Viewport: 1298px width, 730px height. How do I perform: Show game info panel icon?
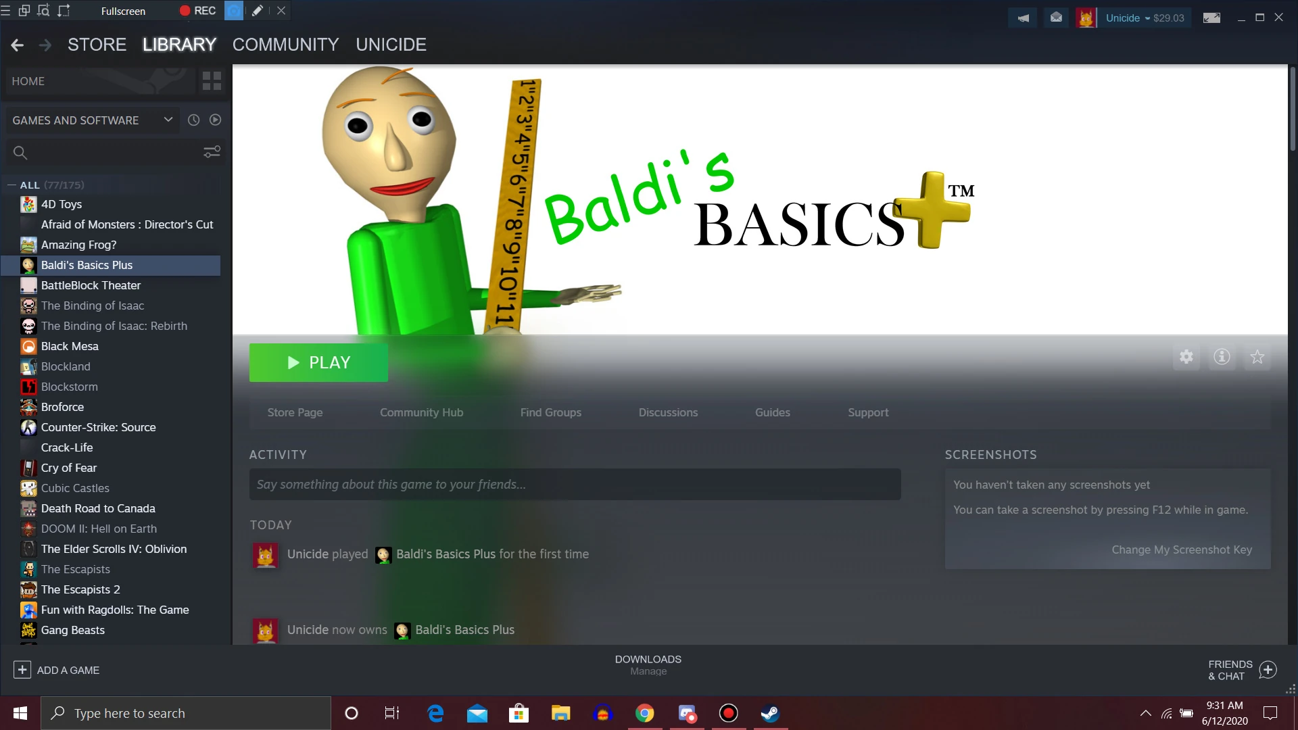(1222, 357)
